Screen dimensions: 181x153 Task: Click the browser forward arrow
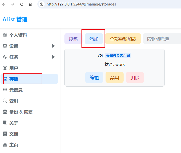point(13,4)
